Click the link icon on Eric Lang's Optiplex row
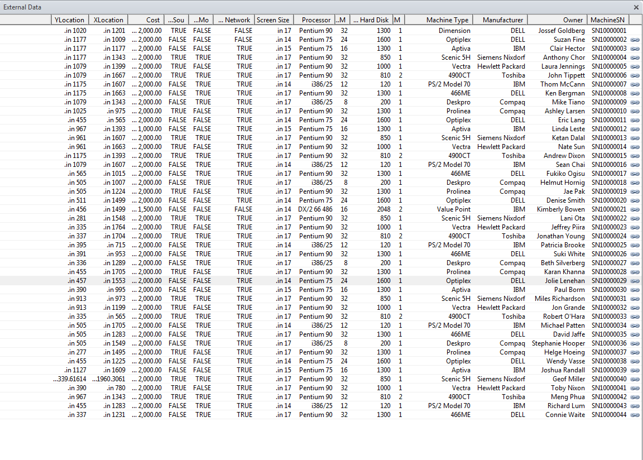This screenshot has width=643, height=460. 636,120
